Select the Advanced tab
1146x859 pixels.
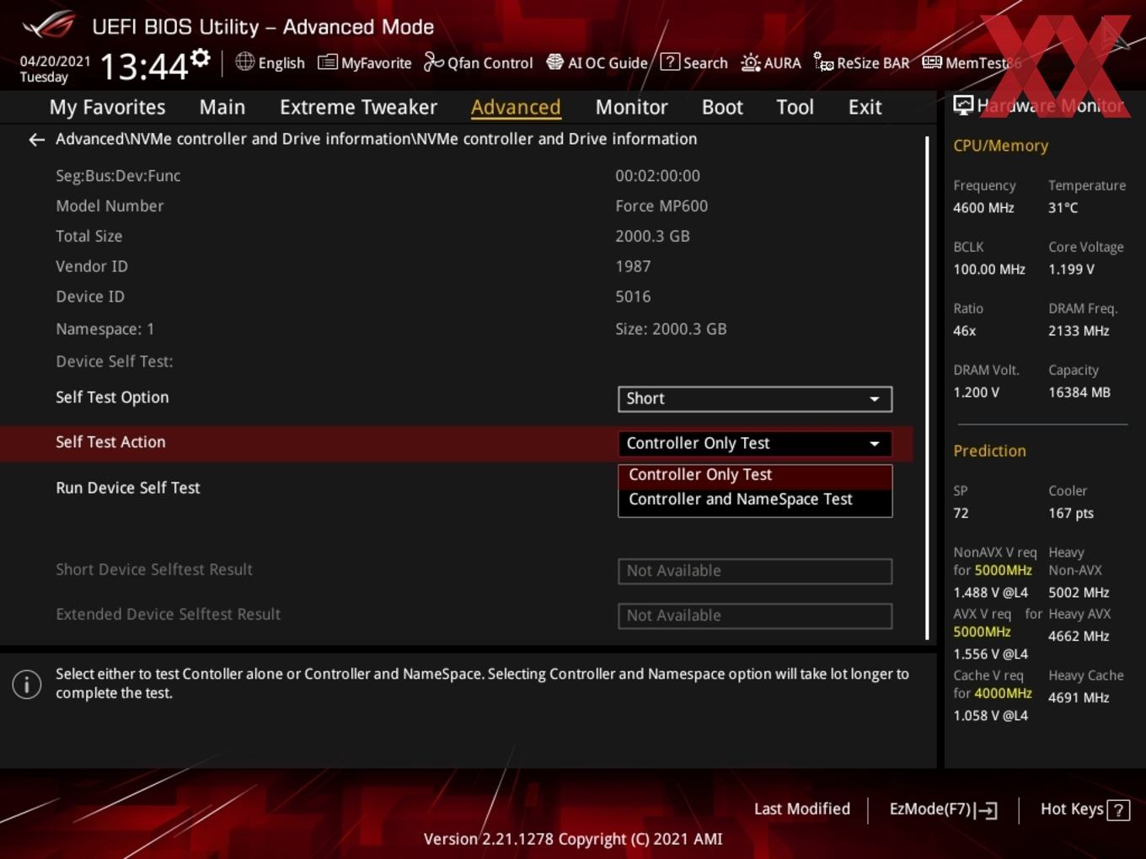[x=516, y=107]
